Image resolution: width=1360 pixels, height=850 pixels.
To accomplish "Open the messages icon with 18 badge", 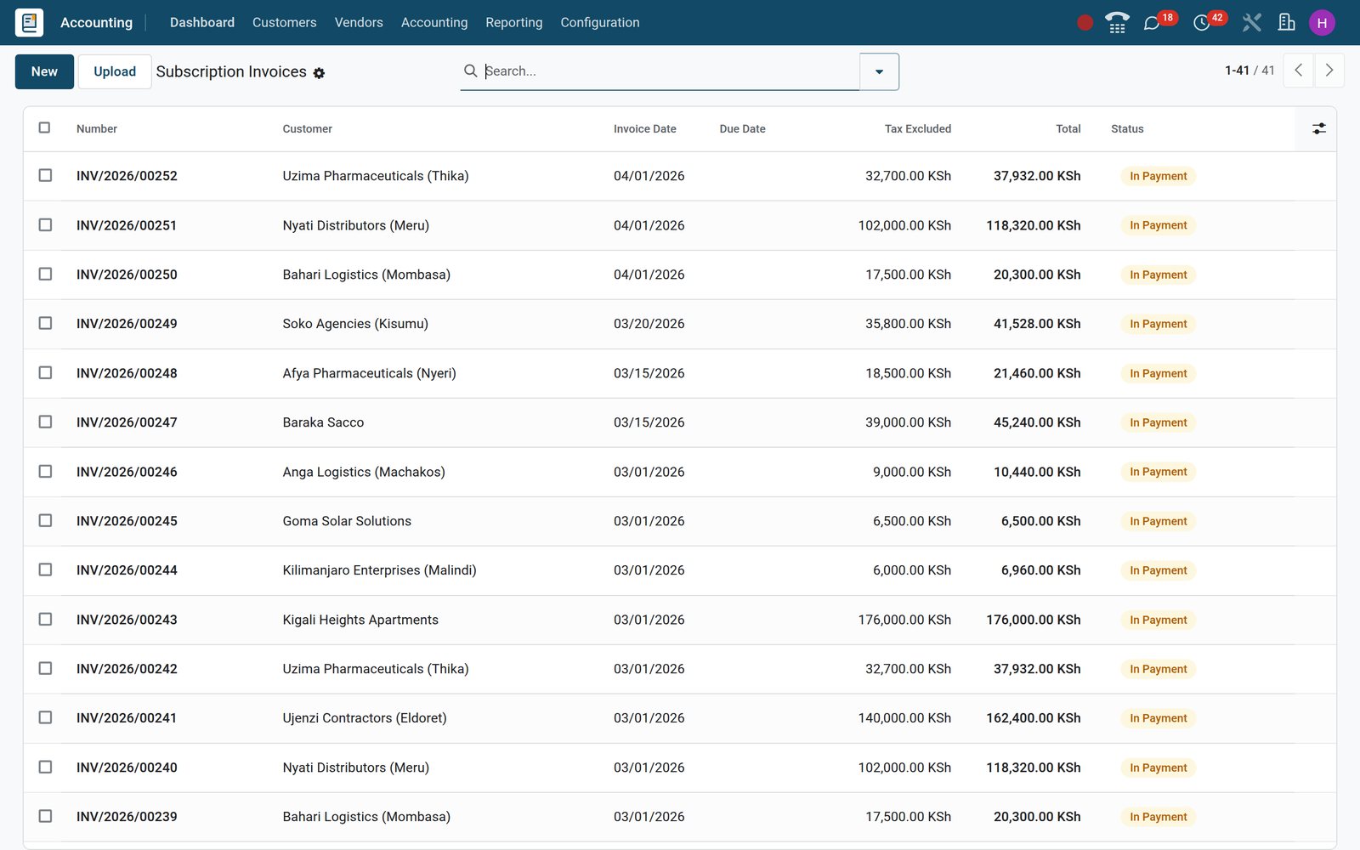I will [x=1152, y=23].
